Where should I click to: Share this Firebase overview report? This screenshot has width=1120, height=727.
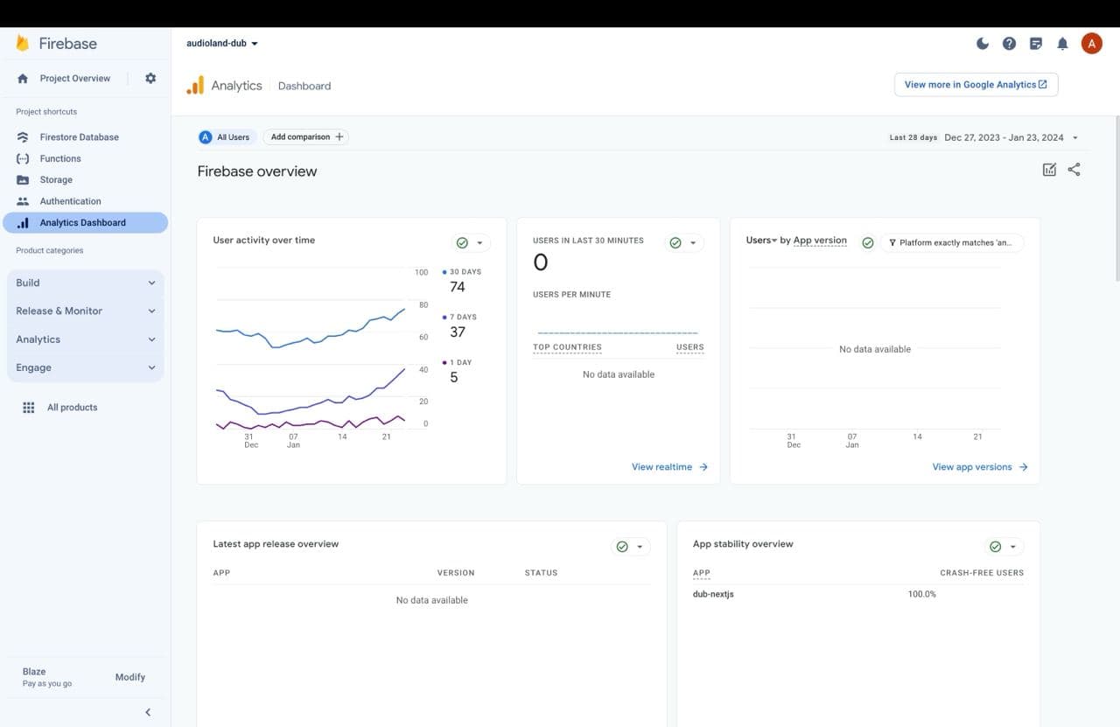click(x=1074, y=170)
